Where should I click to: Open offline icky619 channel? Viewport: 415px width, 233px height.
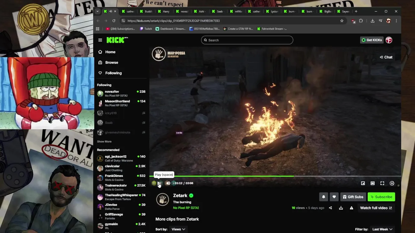121,113
